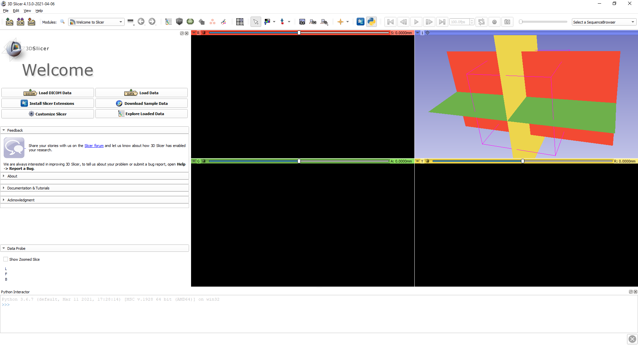Image resolution: width=638 pixels, height=345 pixels.
Task: Open the View menu
Action: (27, 11)
